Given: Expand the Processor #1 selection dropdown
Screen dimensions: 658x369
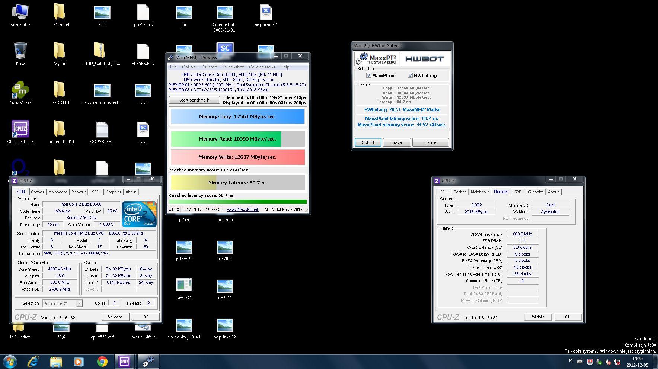Looking at the screenshot, I should tap(79, 304).
